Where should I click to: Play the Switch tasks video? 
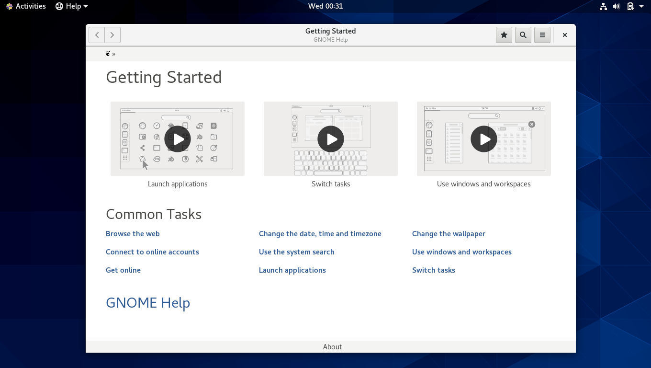point(331,139)
